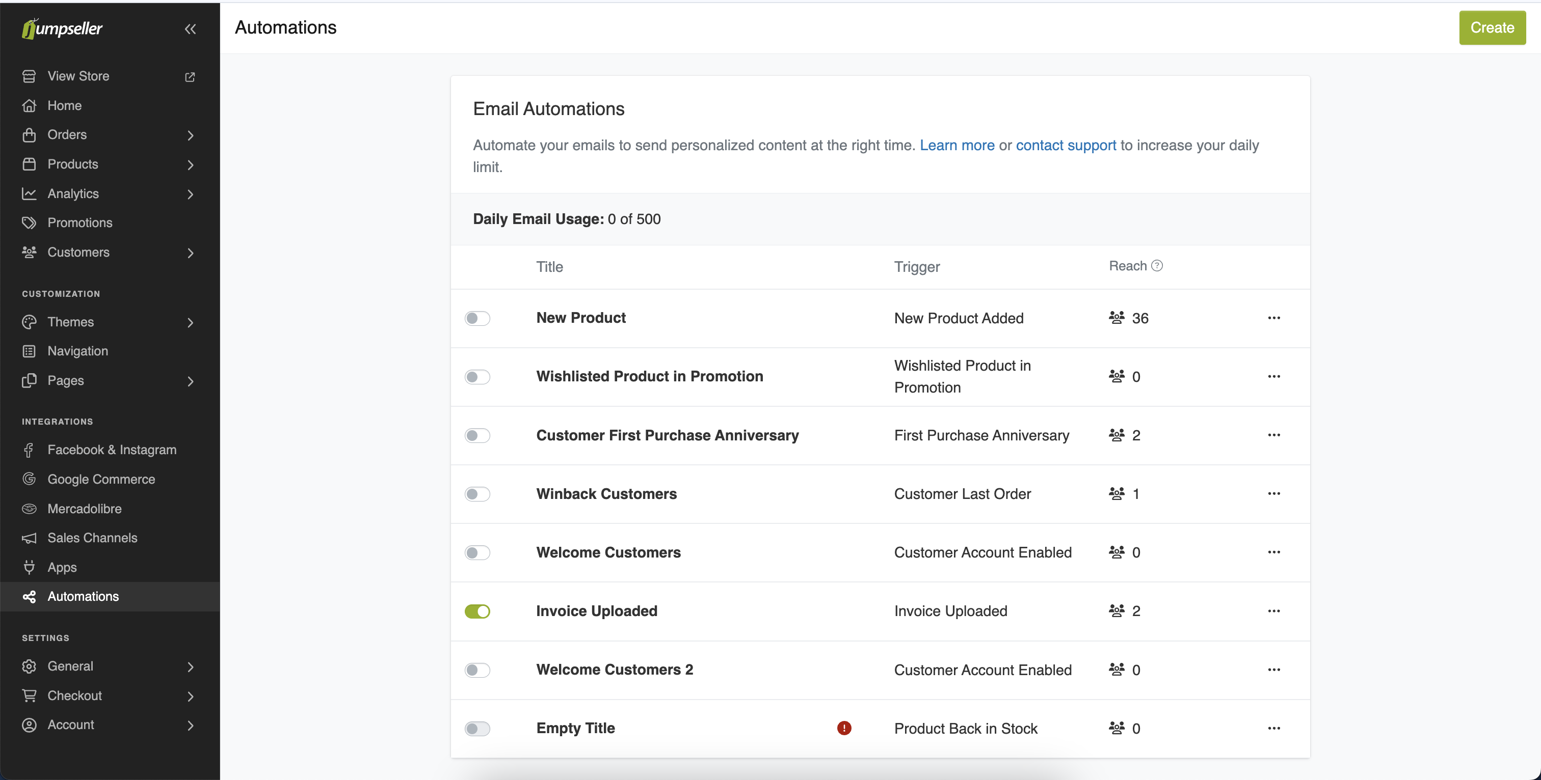Expand the Themes submenu chevron
This screenshot has width=1541, height=780.
[190, 322]
